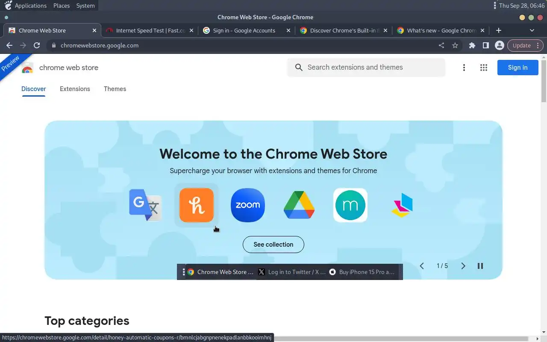Click the taskbar drag handle dots
This screenshot has height=342, width=547.
click(183, 272)
